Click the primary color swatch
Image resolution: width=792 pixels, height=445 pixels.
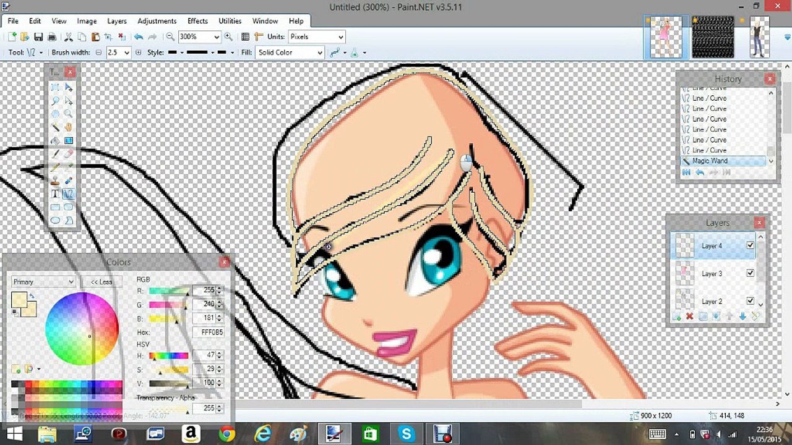pyautogui.click(x=19, y=300)
